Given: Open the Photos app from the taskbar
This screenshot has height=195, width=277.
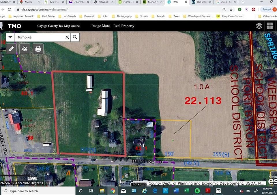Looking at the screenshot, I should 218,191.
